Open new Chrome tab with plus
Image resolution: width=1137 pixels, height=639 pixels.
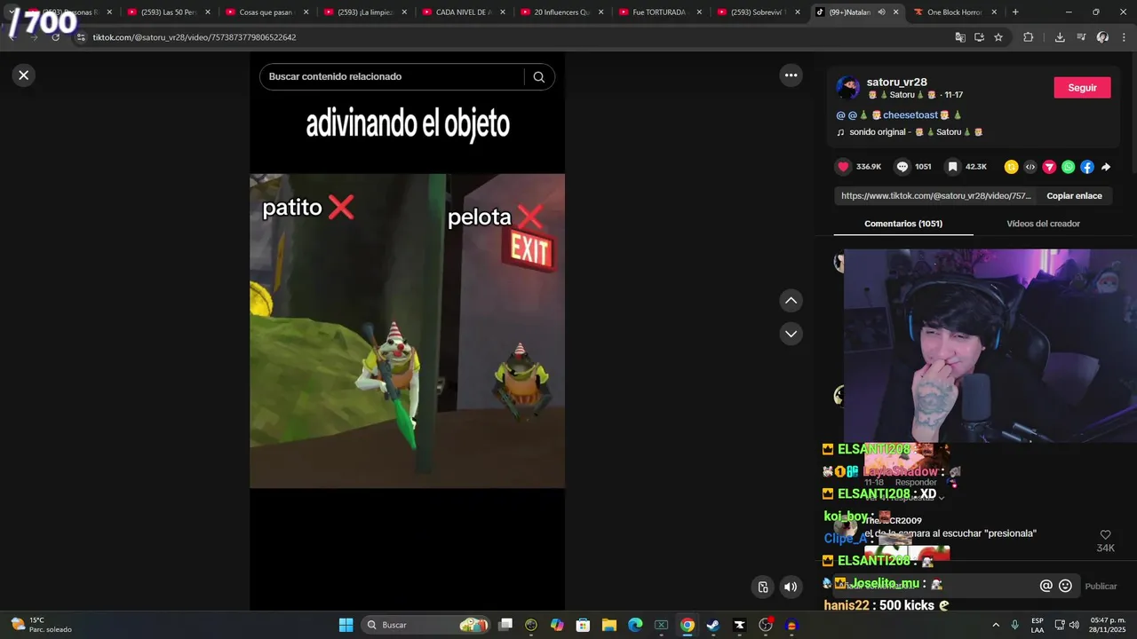1015,12
